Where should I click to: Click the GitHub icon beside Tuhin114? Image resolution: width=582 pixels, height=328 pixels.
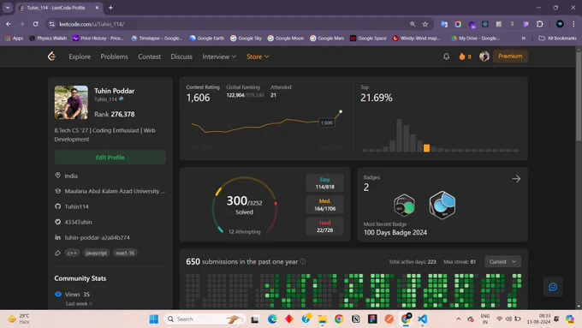(58, 206)
